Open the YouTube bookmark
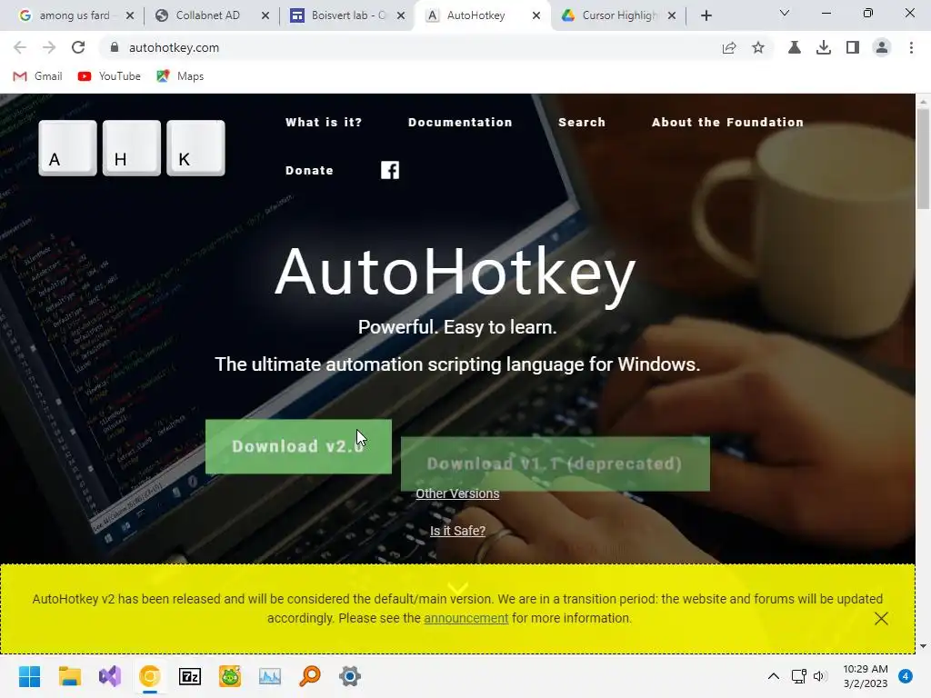Image resolution: width=931 pixels, height=698 pixels. point(109,76)
